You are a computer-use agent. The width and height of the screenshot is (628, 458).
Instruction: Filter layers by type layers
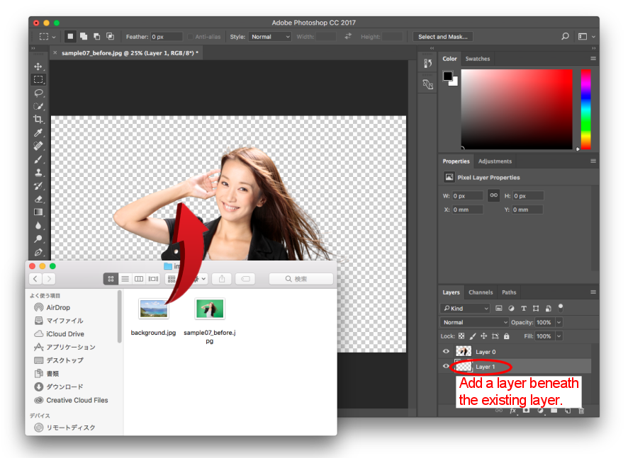(x=524, y=309)
